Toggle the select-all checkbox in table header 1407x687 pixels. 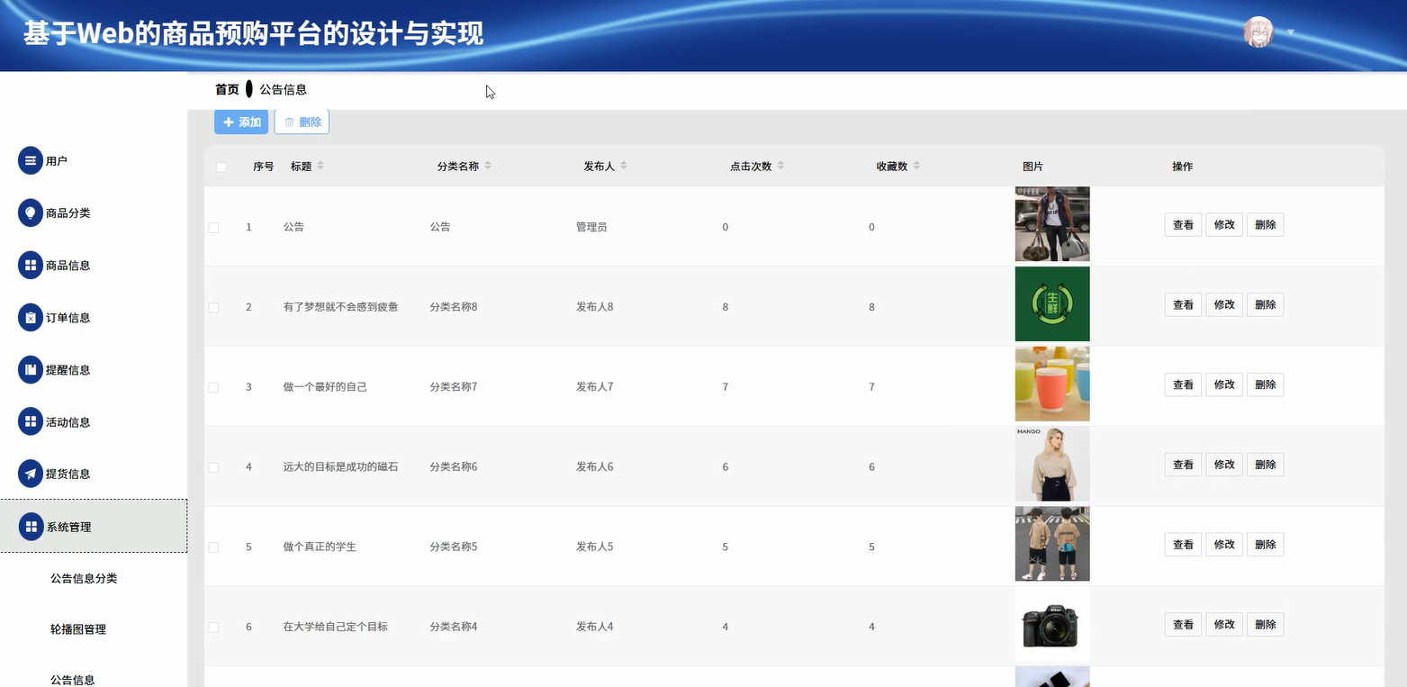point(221,167)
